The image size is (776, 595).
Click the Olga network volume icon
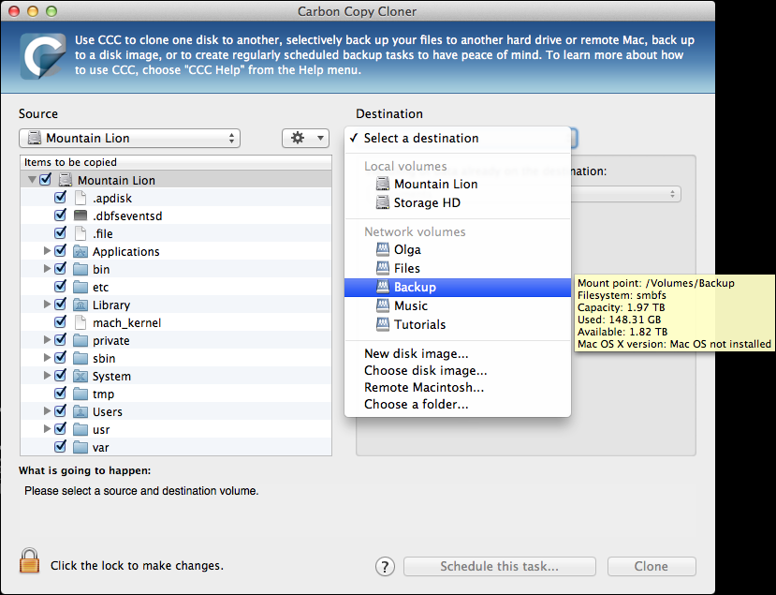click(x=383, y=249)
